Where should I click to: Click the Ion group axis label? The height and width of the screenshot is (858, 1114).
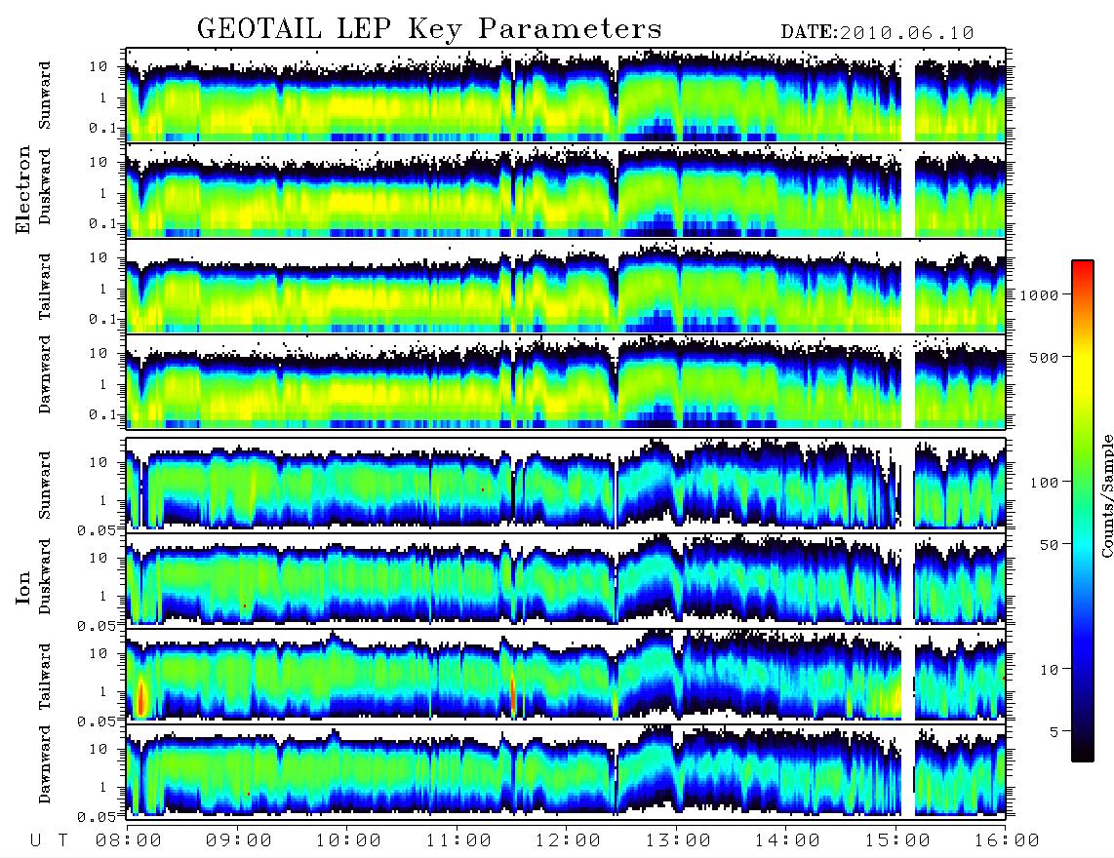[23, 587]
